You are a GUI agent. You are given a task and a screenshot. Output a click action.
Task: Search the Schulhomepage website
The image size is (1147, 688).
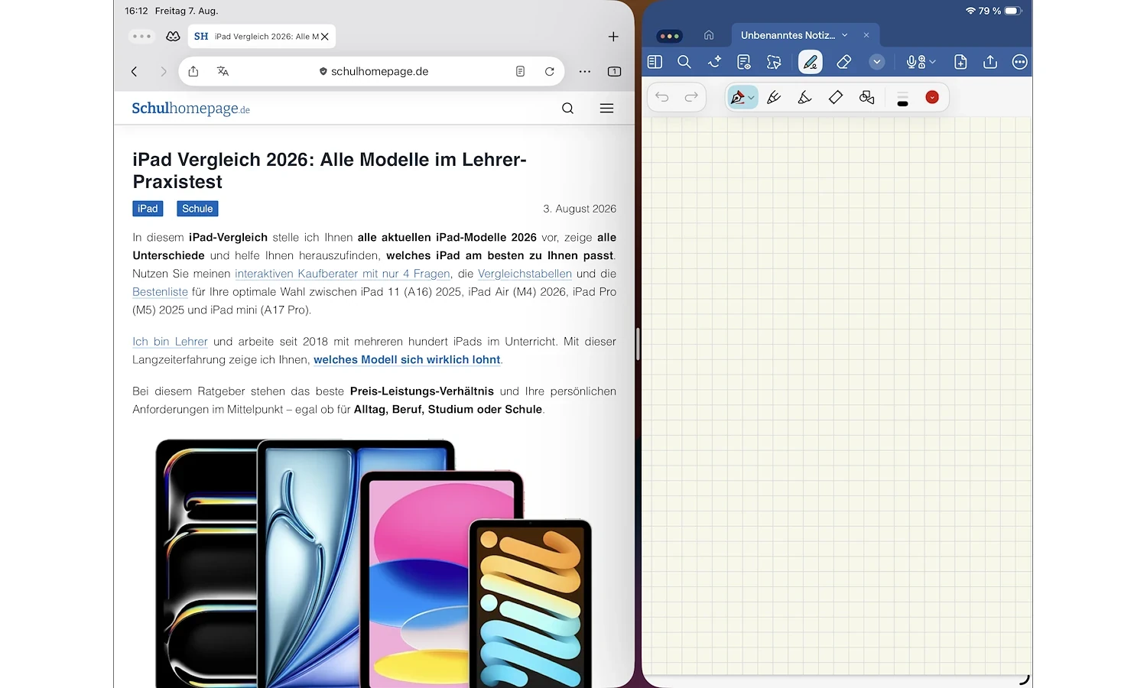(x=567, y=109)
